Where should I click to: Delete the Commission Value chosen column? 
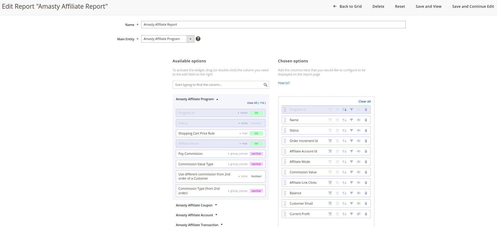tap(366, 172)
